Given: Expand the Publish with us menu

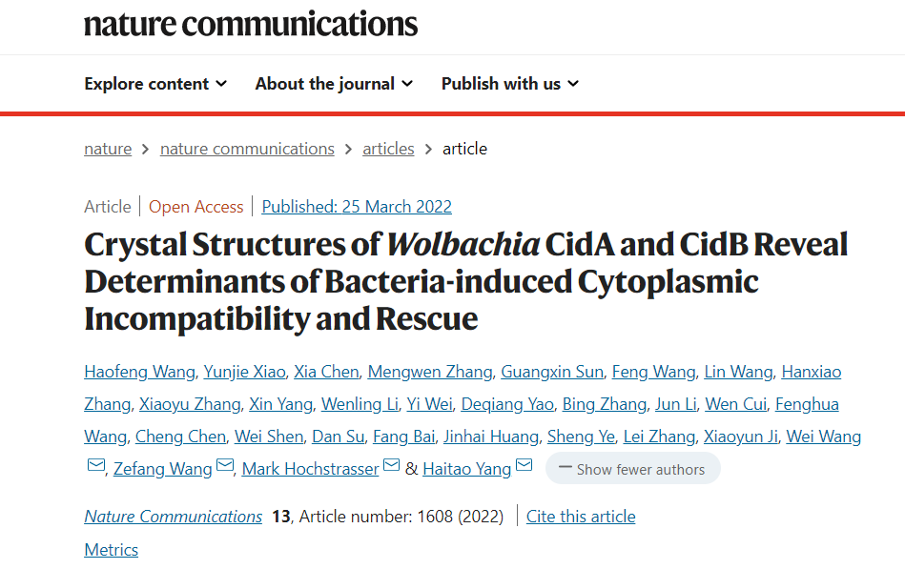Looking at the screenshot, I should 510,84.
